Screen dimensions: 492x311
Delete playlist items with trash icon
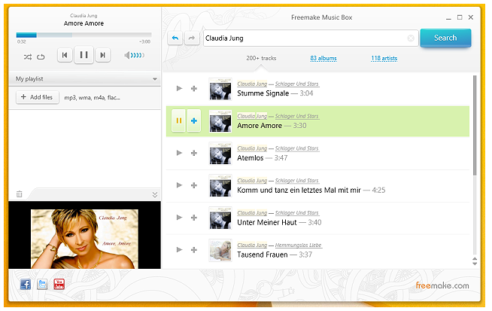(19, 194)
